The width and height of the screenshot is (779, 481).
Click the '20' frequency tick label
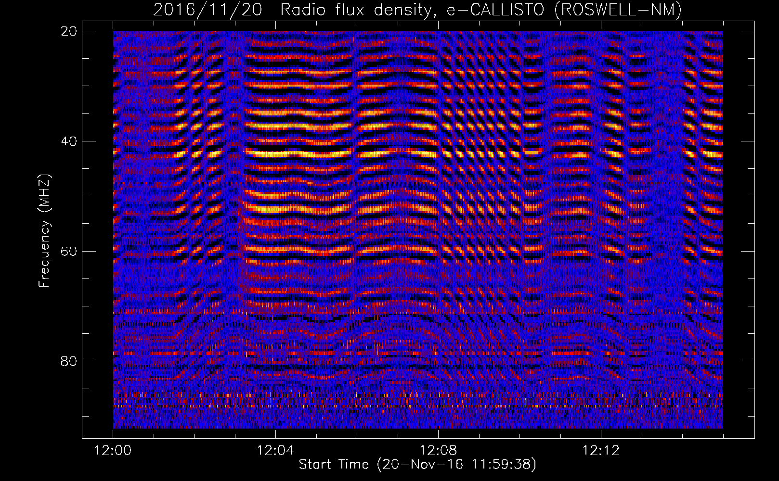point(69,31)
